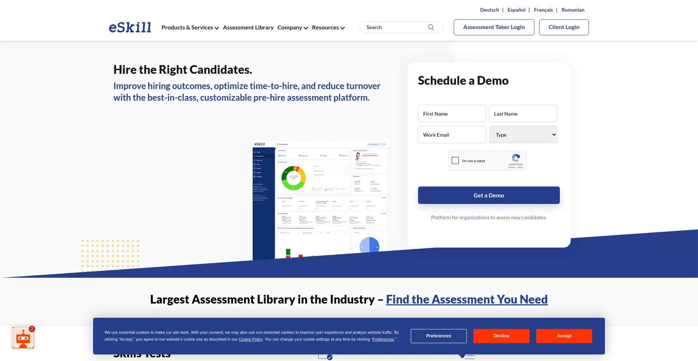Focus the First Name field

(x=452, y=113)
